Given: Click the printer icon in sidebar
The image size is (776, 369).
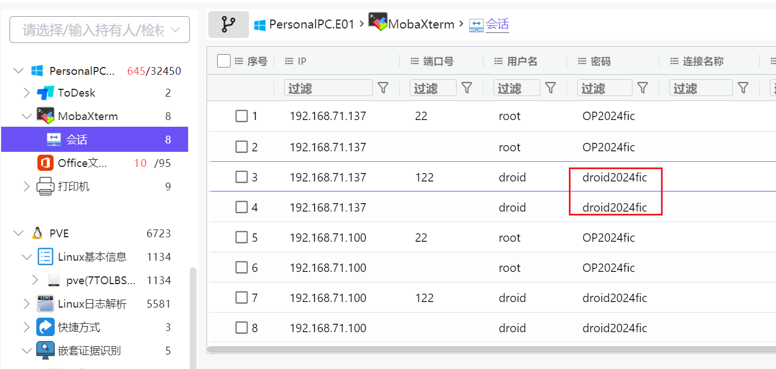Looking at the screenshot, I should 45,186.
